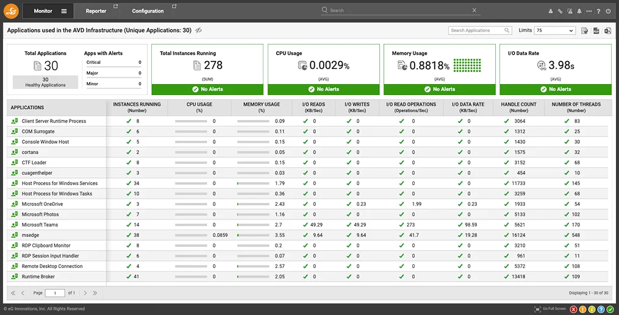This screenshot has width=619, height=315.
Task: Click the Go Full Screen frame icon
Action: [x=537, y=309]
